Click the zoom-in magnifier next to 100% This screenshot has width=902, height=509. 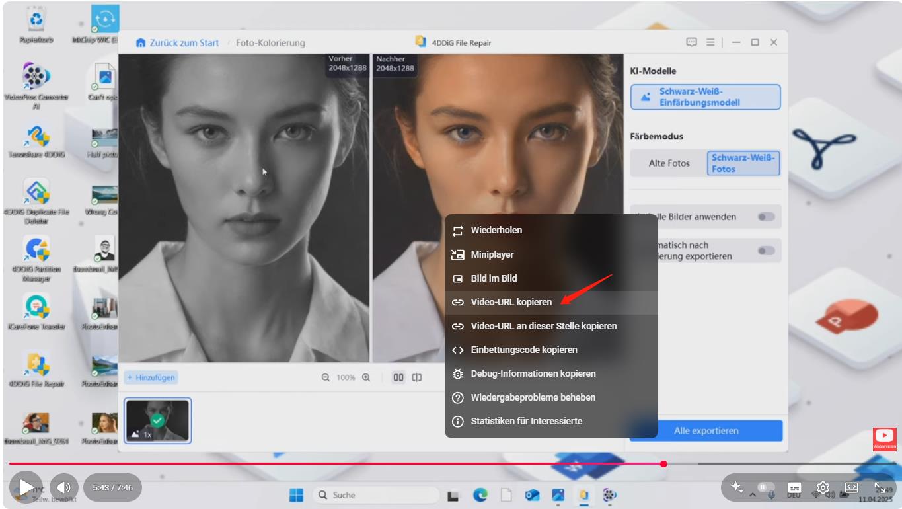tap(366, 377)
